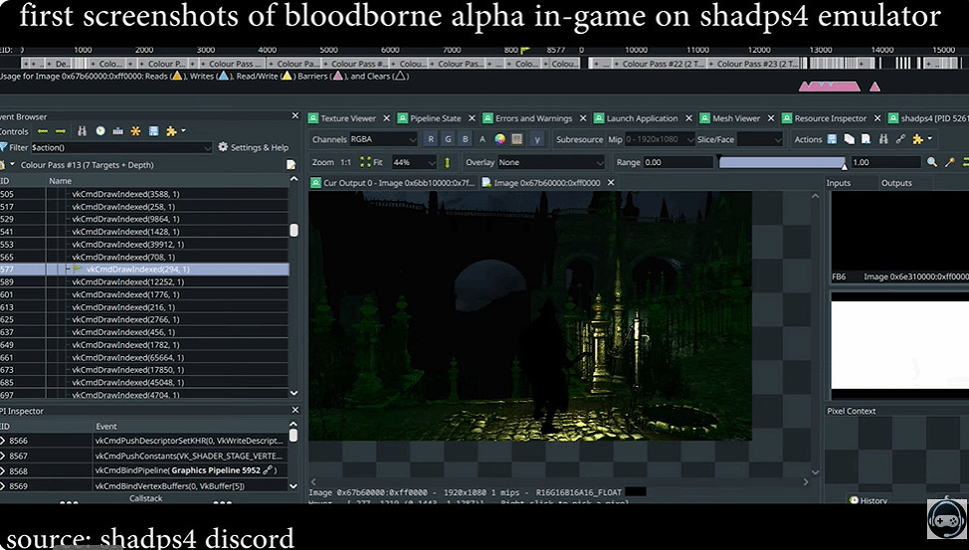969x550 pixels.
Task: Open the Channels RGBA dropdown
Action: [383, 139]
